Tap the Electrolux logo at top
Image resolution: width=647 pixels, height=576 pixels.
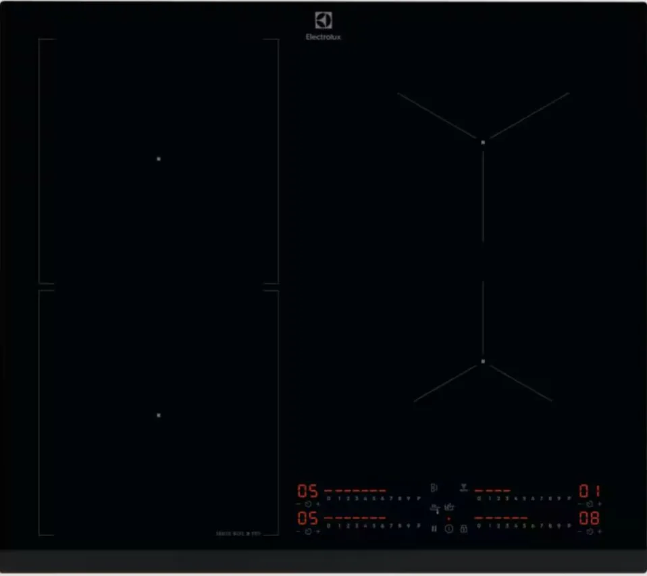pos(323,26)
